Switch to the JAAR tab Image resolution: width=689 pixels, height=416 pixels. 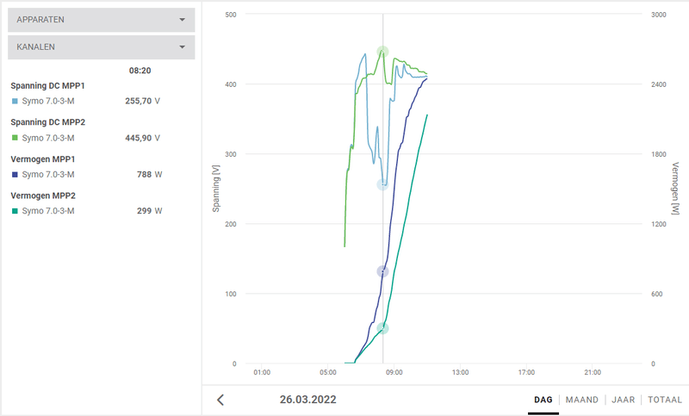click(x=623, y=400)
